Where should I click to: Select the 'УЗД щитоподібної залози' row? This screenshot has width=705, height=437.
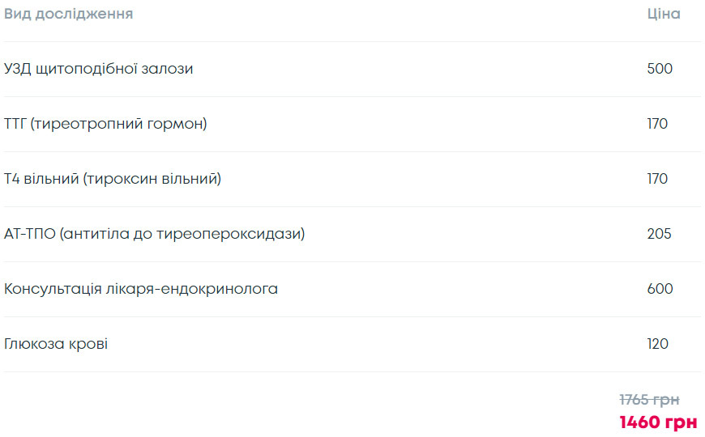coord(352,69)
